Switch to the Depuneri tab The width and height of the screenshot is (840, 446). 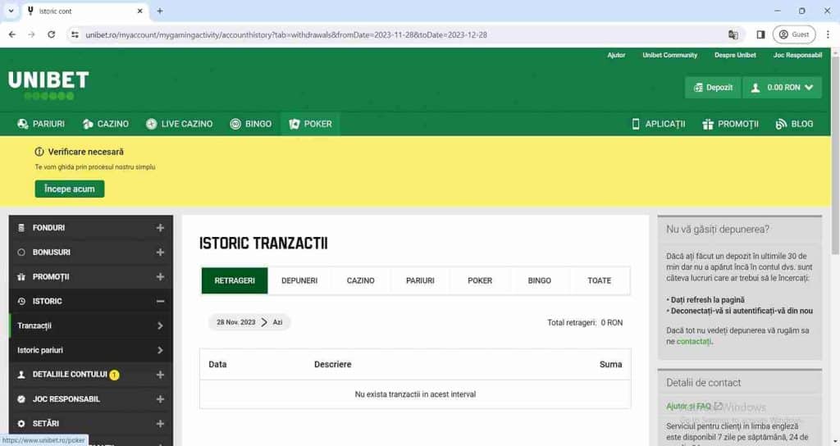click(x=299, y=280)
